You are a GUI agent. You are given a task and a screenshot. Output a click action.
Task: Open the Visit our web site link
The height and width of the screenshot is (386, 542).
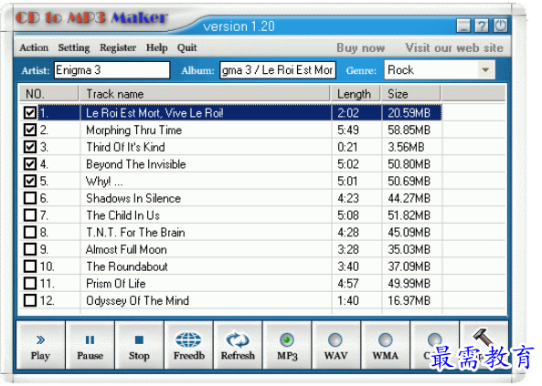pos(454,47)
